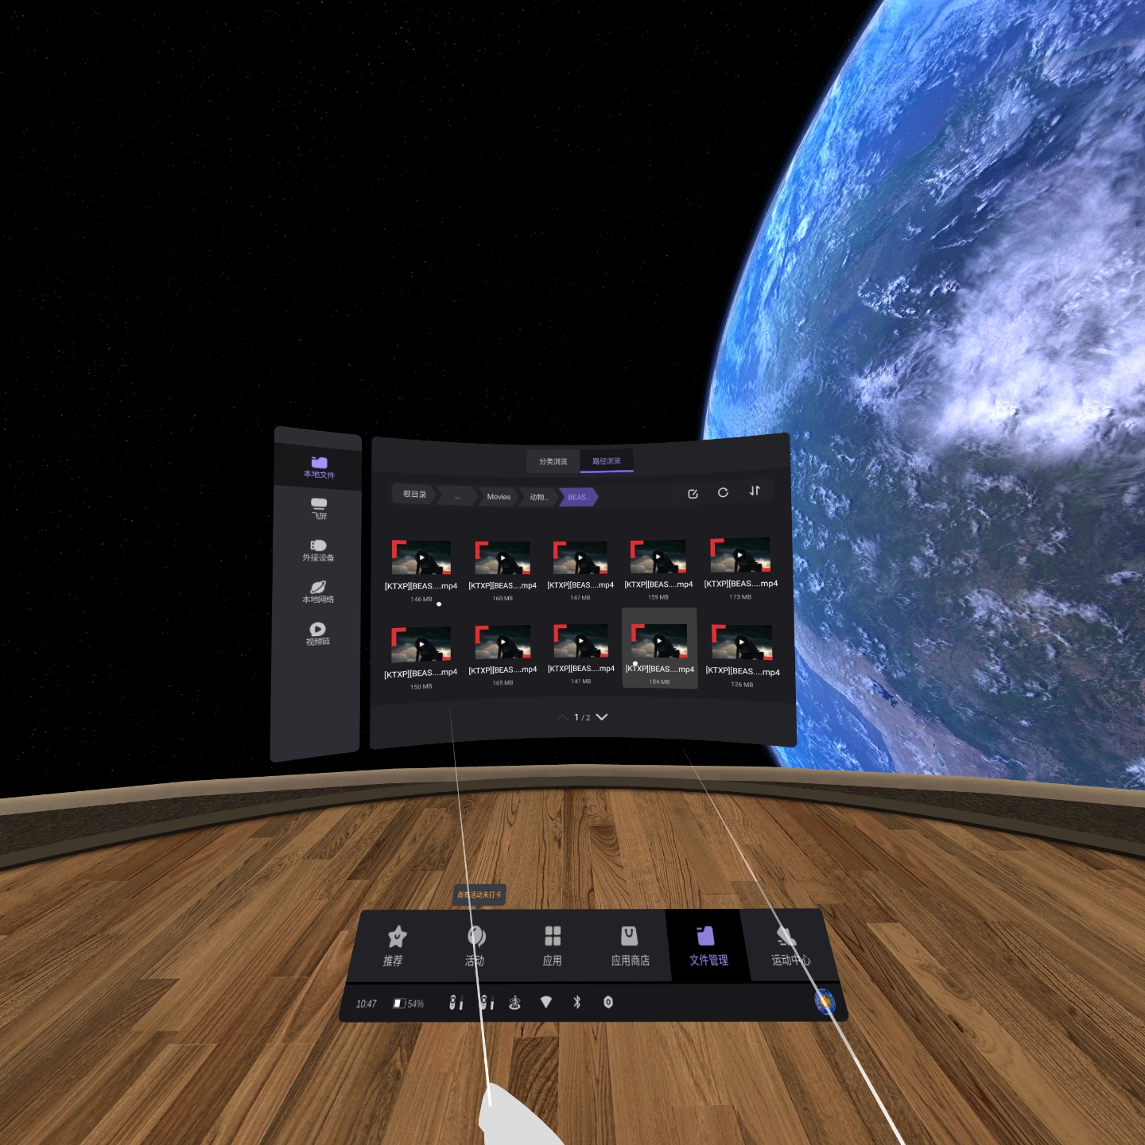Image resolution: width=1145 pixels, height=1145 pixels.
Task: Open the 146 MB video file
Action: pos(421,570)
